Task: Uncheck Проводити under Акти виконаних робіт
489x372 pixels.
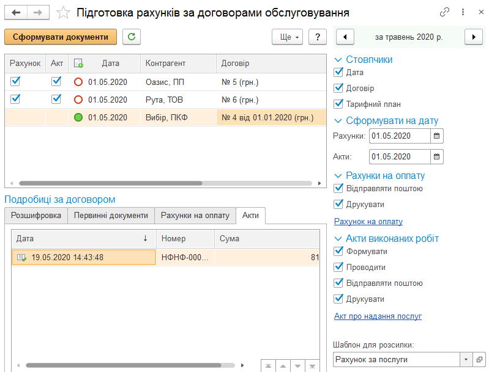Action: [338, 267]
